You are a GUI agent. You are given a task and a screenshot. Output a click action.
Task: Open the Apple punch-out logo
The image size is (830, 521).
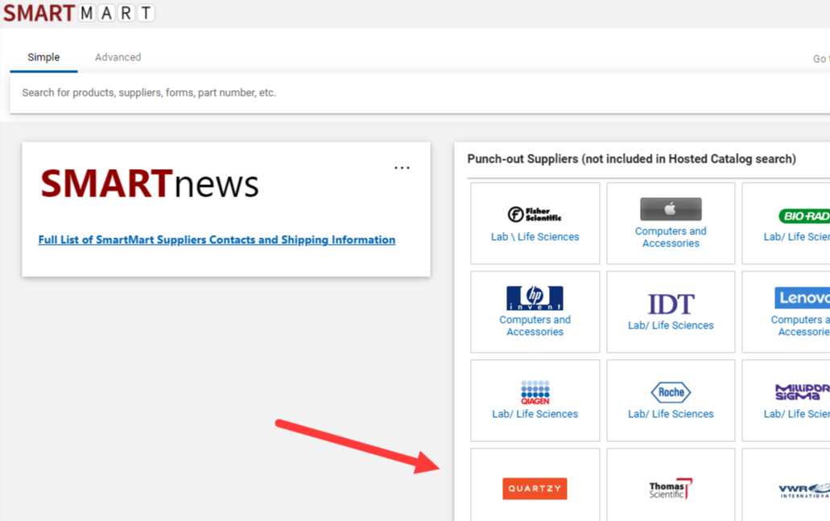(x=671, y=209)
